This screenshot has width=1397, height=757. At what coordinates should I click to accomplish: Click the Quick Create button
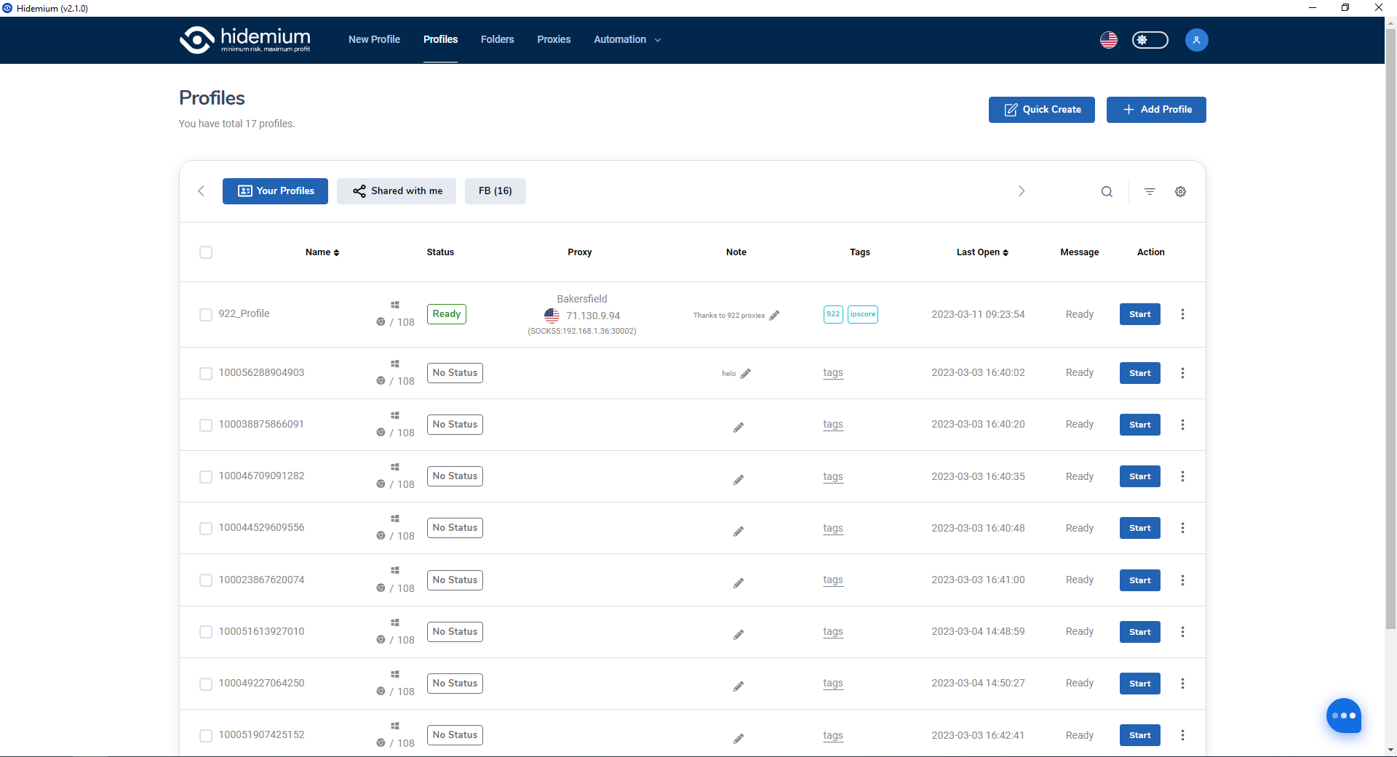pyautogui.click(x=1042, y=110)
